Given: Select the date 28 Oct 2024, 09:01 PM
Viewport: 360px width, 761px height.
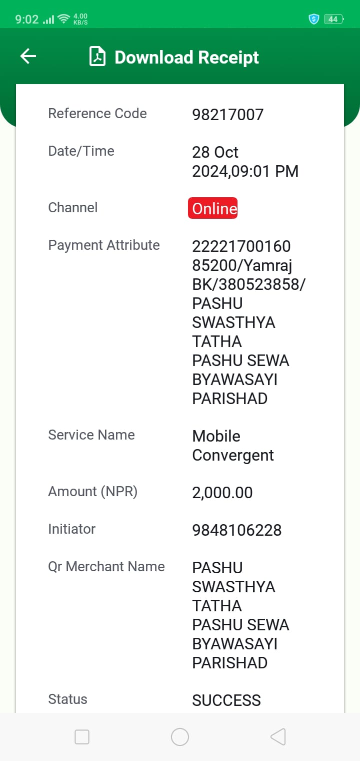Looking at the screenshot, I should [x=245, y=162].
